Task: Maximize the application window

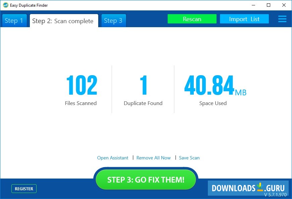Action: 268,5
